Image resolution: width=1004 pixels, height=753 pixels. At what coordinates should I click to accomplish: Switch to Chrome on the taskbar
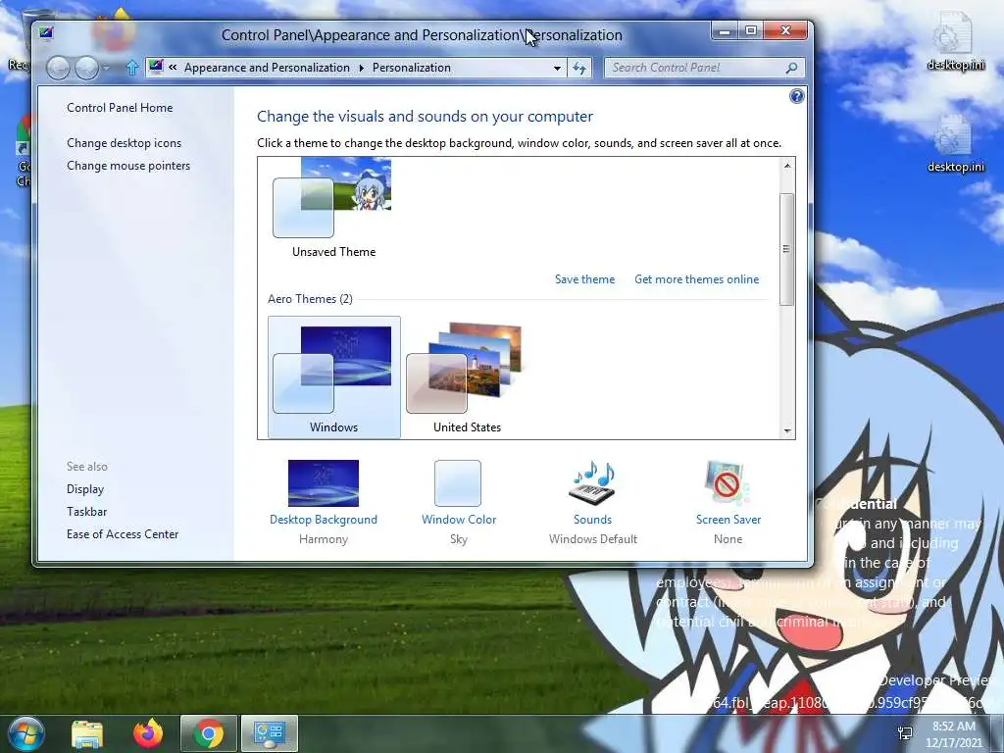click(x=209, y=733)
